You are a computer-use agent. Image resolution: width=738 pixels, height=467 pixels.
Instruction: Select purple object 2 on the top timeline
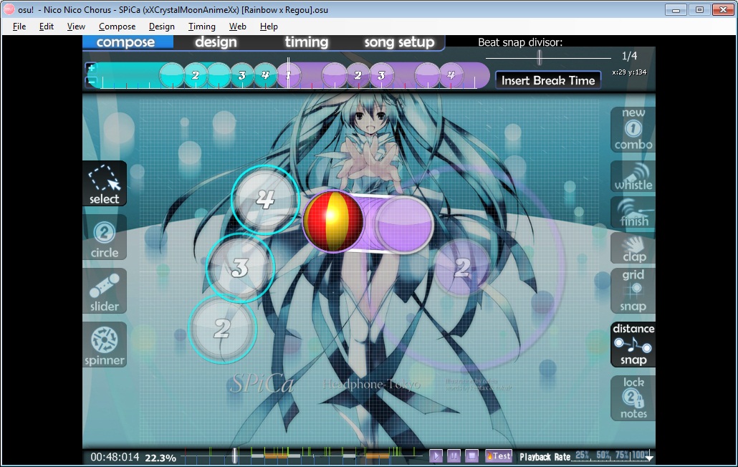tap(358, 75)
